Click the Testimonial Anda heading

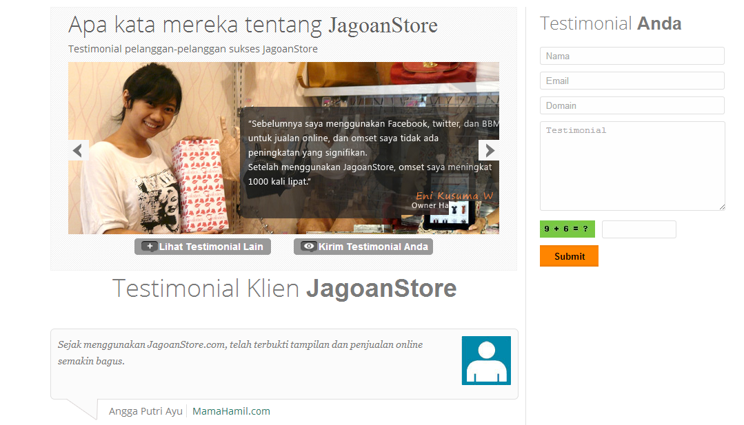tap(610, 23)
